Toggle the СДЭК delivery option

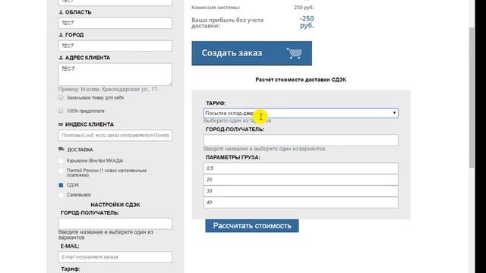(61, 185)
